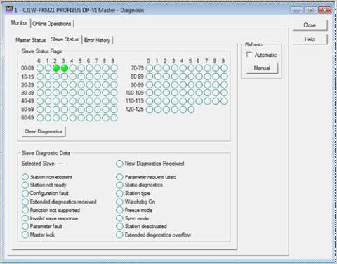Select slave 60 indicator in row 60-69
The height and width of the screenshot is (264, 337).
pos(40,118)
